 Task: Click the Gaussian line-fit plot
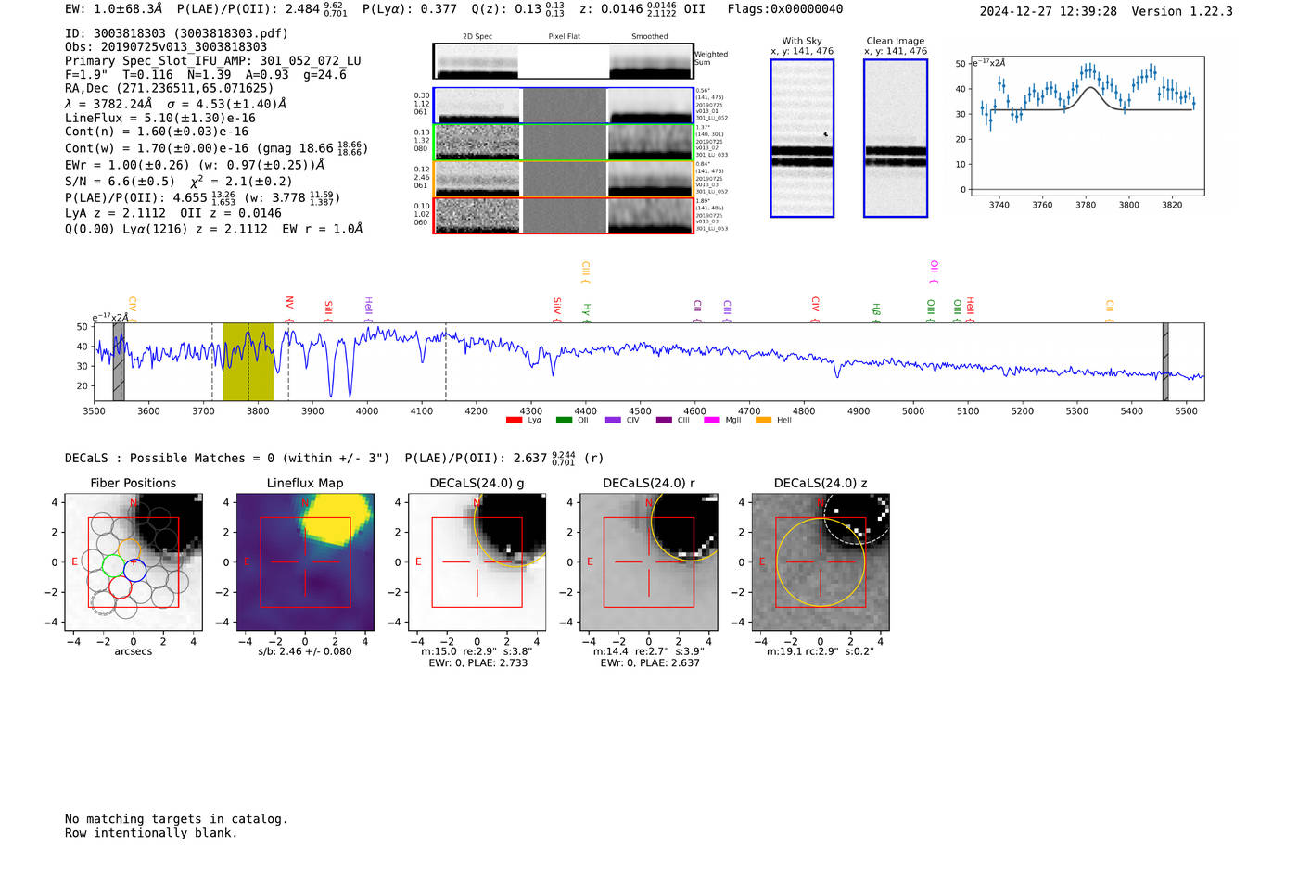click(1087, 126)
